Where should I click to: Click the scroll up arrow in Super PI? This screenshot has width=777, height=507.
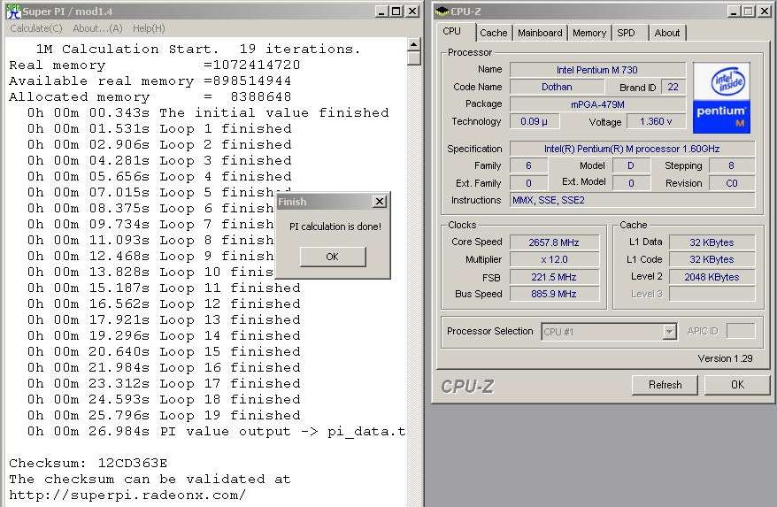pyautogui.click(x=414, y=44)
